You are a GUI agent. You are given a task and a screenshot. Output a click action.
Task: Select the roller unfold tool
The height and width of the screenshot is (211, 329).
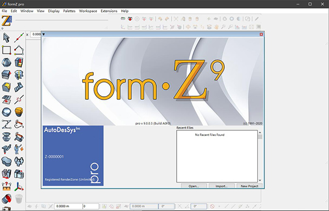19,137
